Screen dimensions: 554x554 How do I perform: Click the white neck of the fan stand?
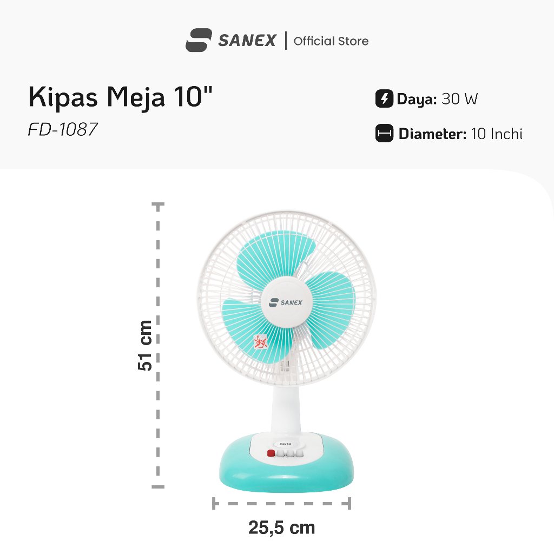[x=287, y=406]
